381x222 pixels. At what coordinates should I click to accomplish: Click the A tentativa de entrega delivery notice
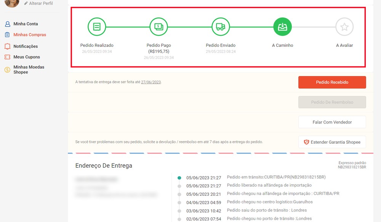(118, 82)
